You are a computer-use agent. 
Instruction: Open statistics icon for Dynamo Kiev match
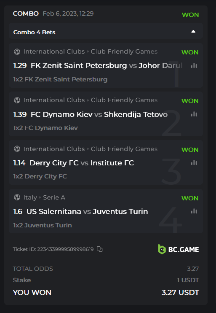(194, 114)
